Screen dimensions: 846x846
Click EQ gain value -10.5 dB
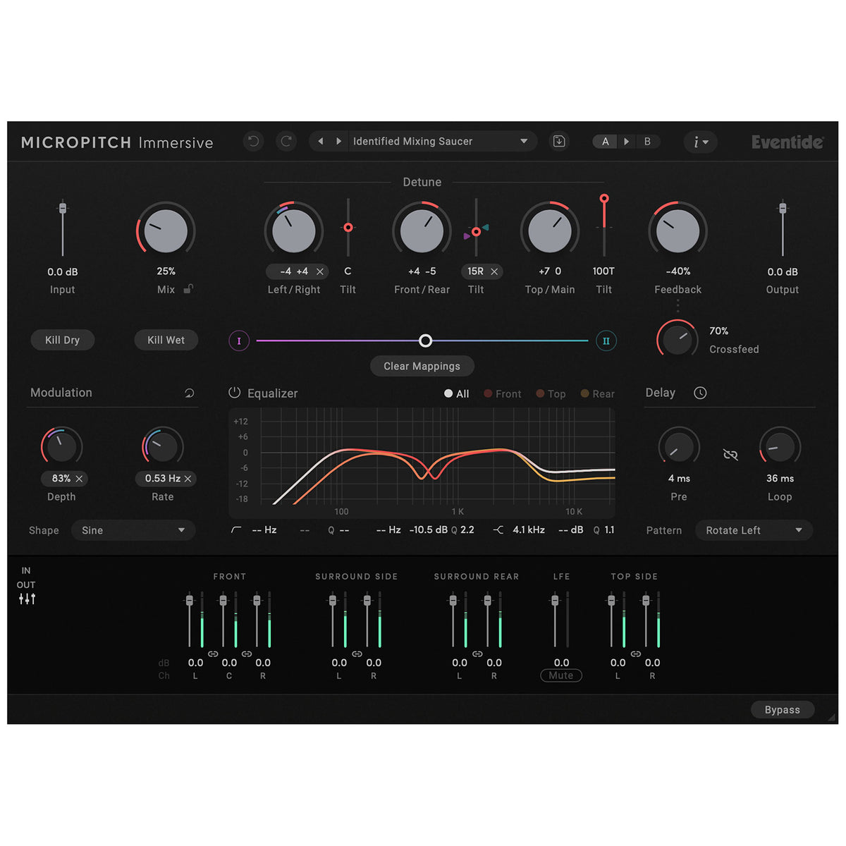click(428, 529)
